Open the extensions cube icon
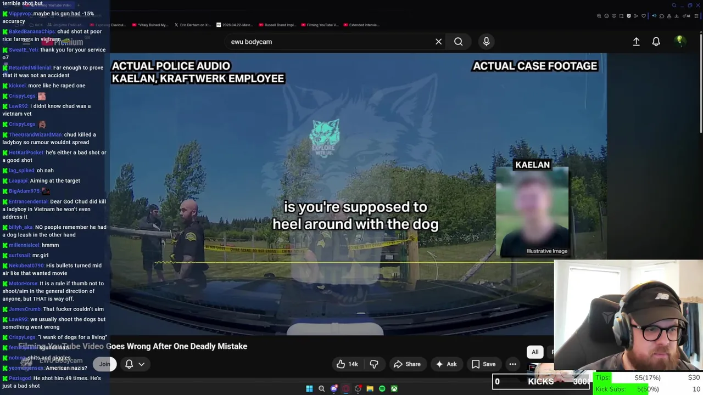Screen dimensions: 703x395 pos(662,16)
